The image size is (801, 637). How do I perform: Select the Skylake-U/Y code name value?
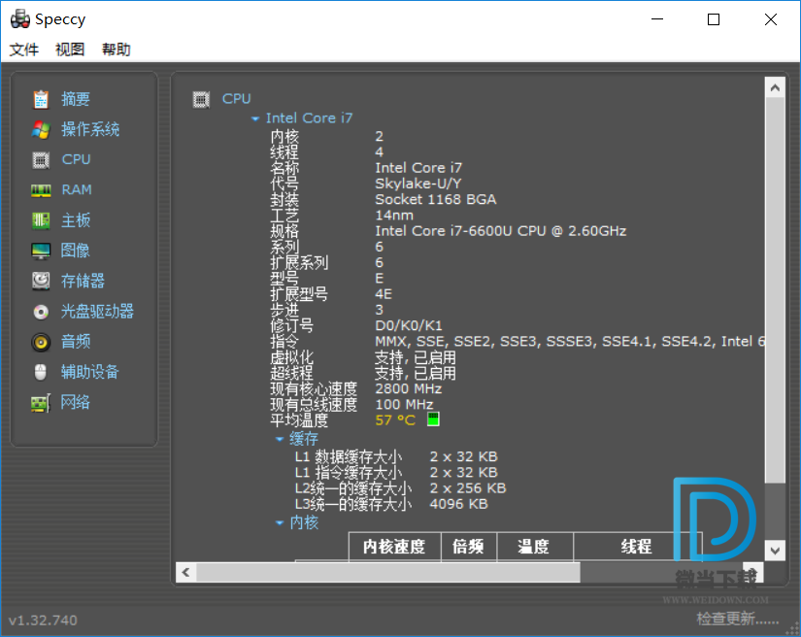[x=418, y=184]
